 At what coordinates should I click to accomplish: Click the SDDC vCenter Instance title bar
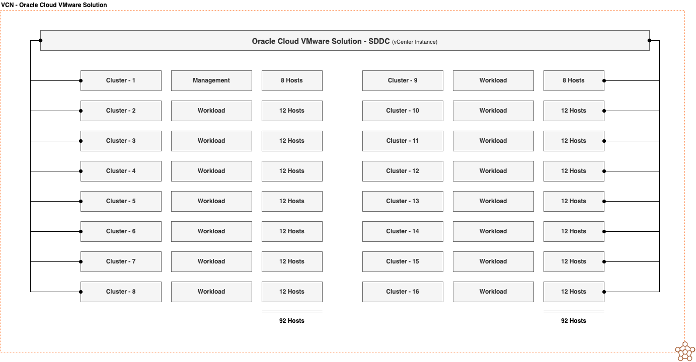point(345,41)
